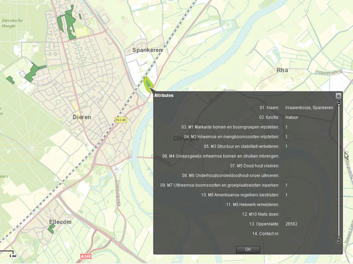Click the attributes panel scrollbar track
Screen dimensions: 353x264
pyautogui.click(x=339, y=172)
